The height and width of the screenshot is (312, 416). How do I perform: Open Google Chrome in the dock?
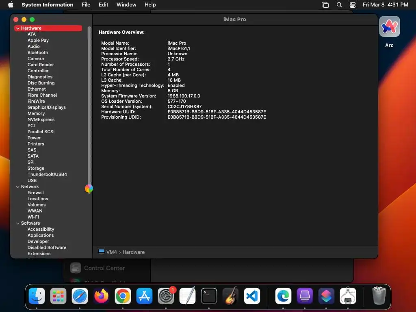tap(123, 296)
